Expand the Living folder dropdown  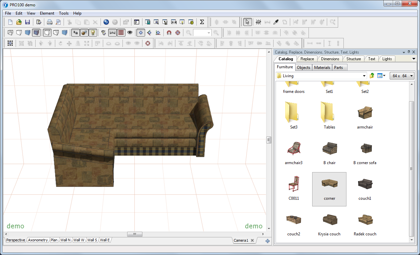point(364,76)
